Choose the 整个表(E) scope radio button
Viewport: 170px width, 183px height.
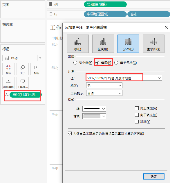[75, 63]
